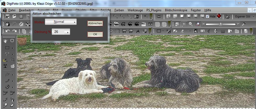Open the Datei menu
The width and height of the screenshot is (256, 109).
(x=12, y=10)
